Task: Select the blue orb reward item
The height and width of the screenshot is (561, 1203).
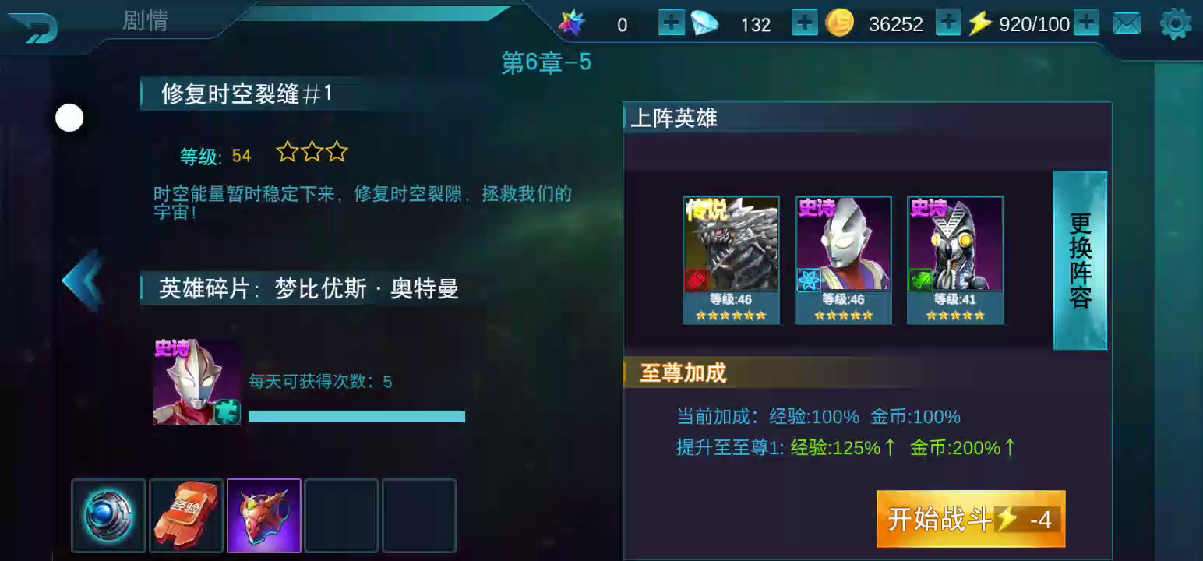Action: pyautogui.click(x=108, y=516)
